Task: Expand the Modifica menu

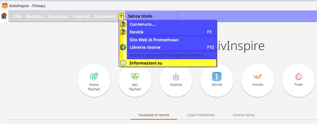Action: tap(34, 16)
